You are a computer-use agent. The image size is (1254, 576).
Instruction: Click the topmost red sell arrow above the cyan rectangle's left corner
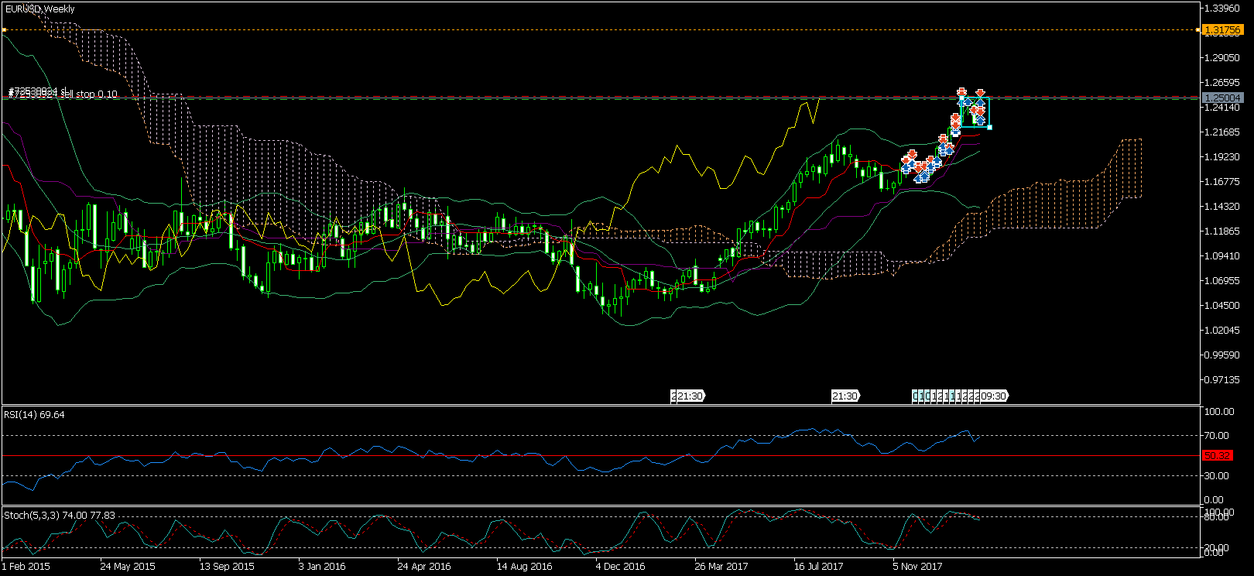click(x=961, y=92)
